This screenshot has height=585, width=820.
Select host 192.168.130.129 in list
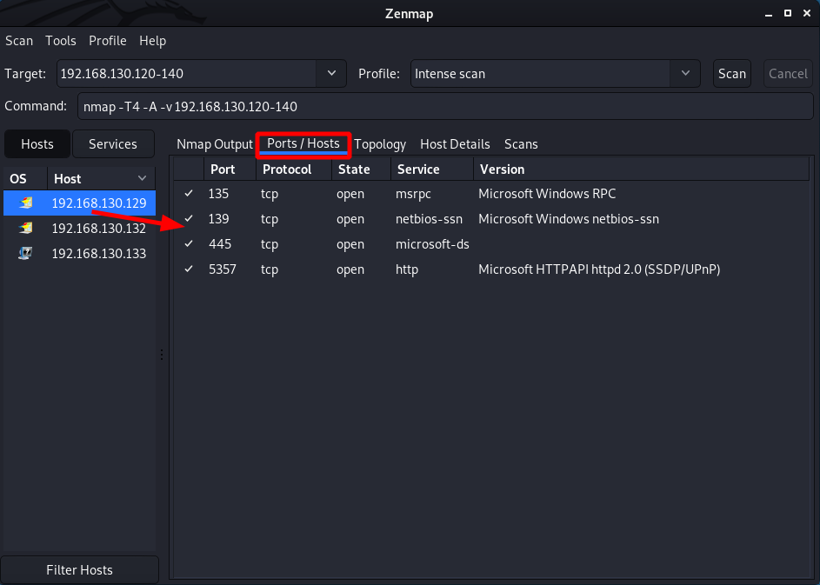click(x=79, y=203)
